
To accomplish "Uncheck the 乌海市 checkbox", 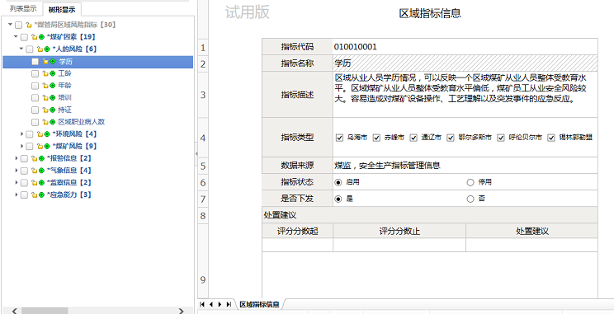I will tap(339, 138).
